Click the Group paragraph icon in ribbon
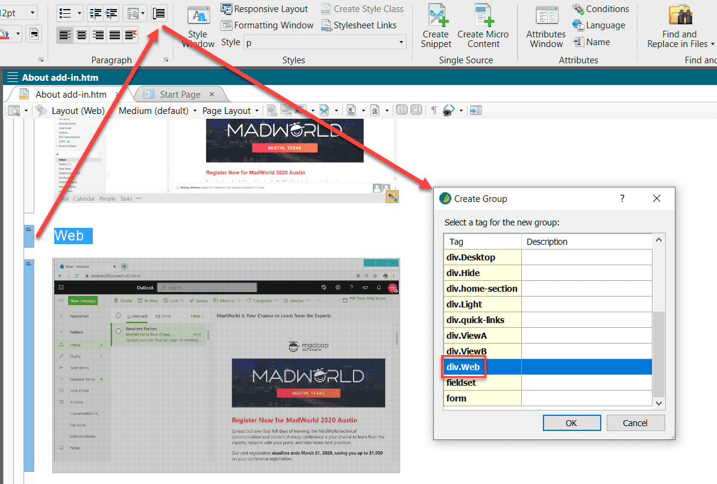 click(x=158, y=13)
